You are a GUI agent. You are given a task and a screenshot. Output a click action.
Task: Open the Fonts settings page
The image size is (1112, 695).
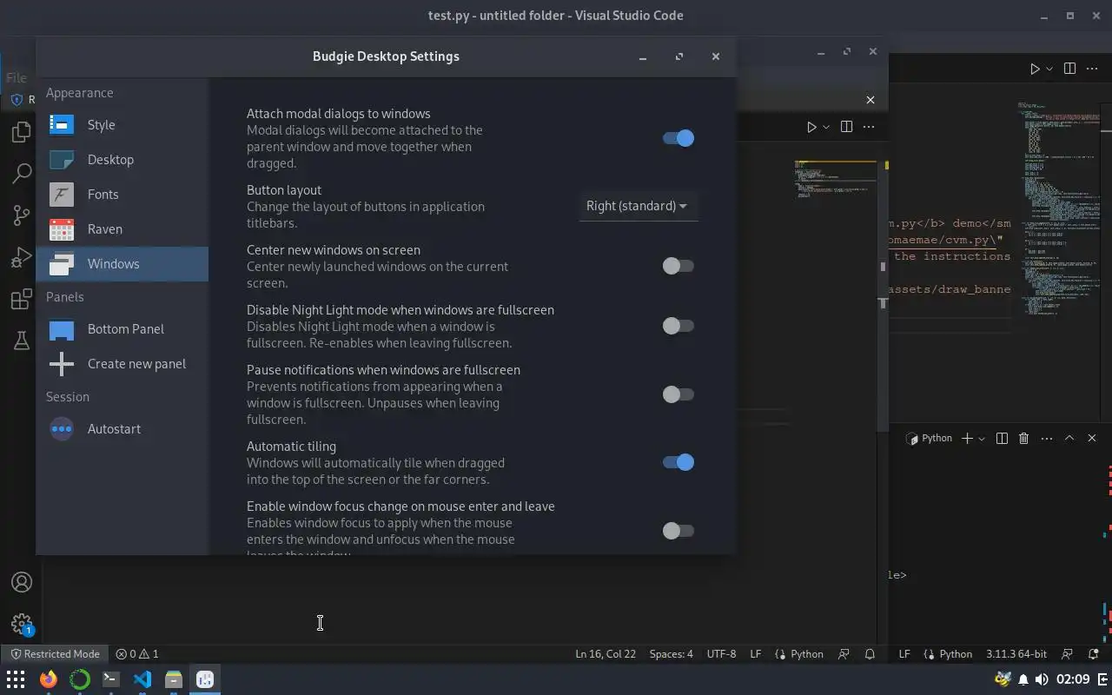pyautogui.click(x=122, y=195)
